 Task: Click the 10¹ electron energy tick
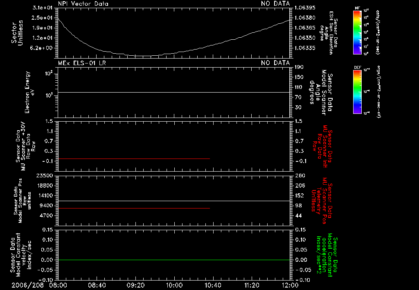tap(49, 95)
